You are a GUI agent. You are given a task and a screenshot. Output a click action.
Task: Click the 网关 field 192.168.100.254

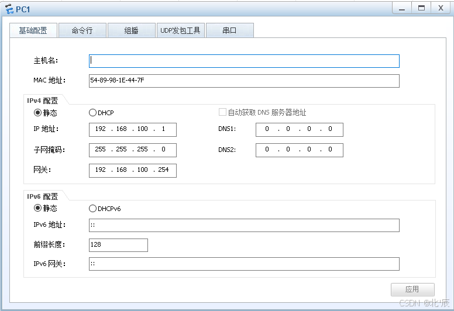click(x=133, y=170)
